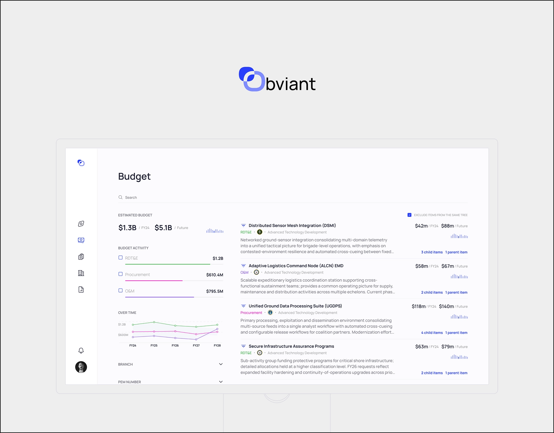The image size is (554, 433).
Task: Open notifications bell icon
Action: point(81,351)
